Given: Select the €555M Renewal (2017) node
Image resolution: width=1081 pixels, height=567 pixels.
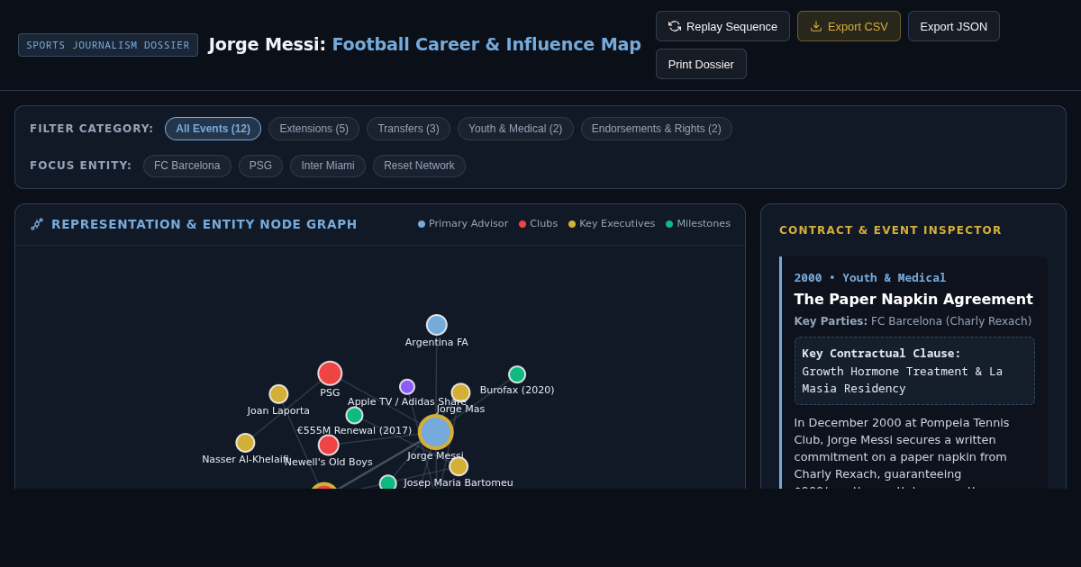Looking at the screenshot, I should tap(354, 415).
